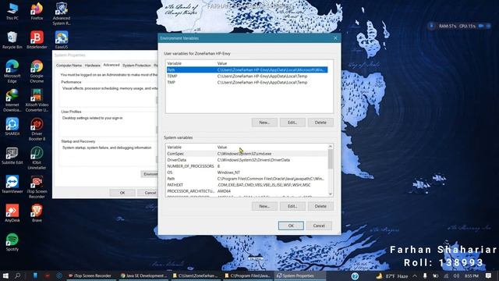Open the Recycle Bin
The image size is (499, 281).
12,40
